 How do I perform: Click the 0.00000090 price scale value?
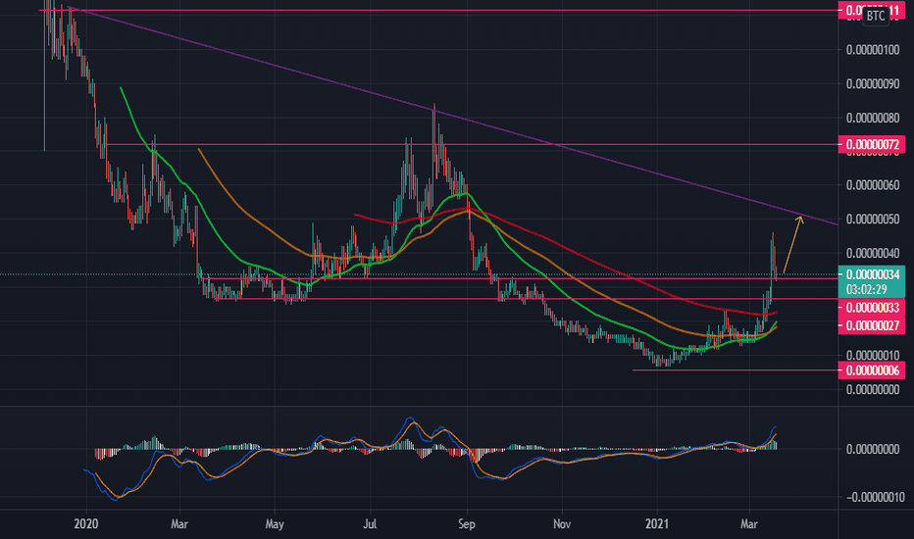tap(873, 84)
